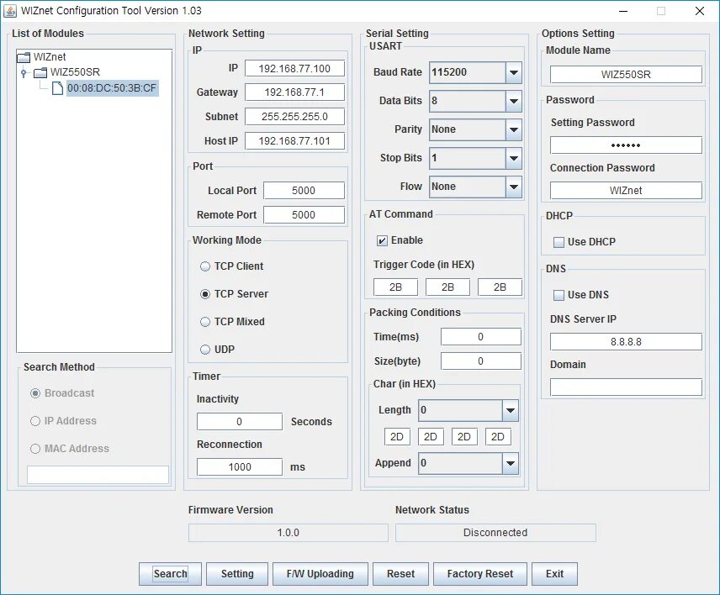The image size is (720, 595).
Task: Click the Remote Port field
Action: point(304,214)
